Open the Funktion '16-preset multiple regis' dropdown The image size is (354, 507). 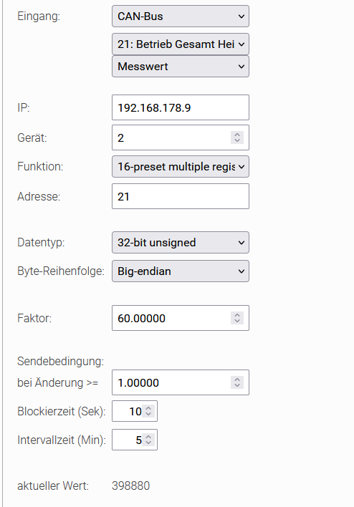[x=181, y=167]
